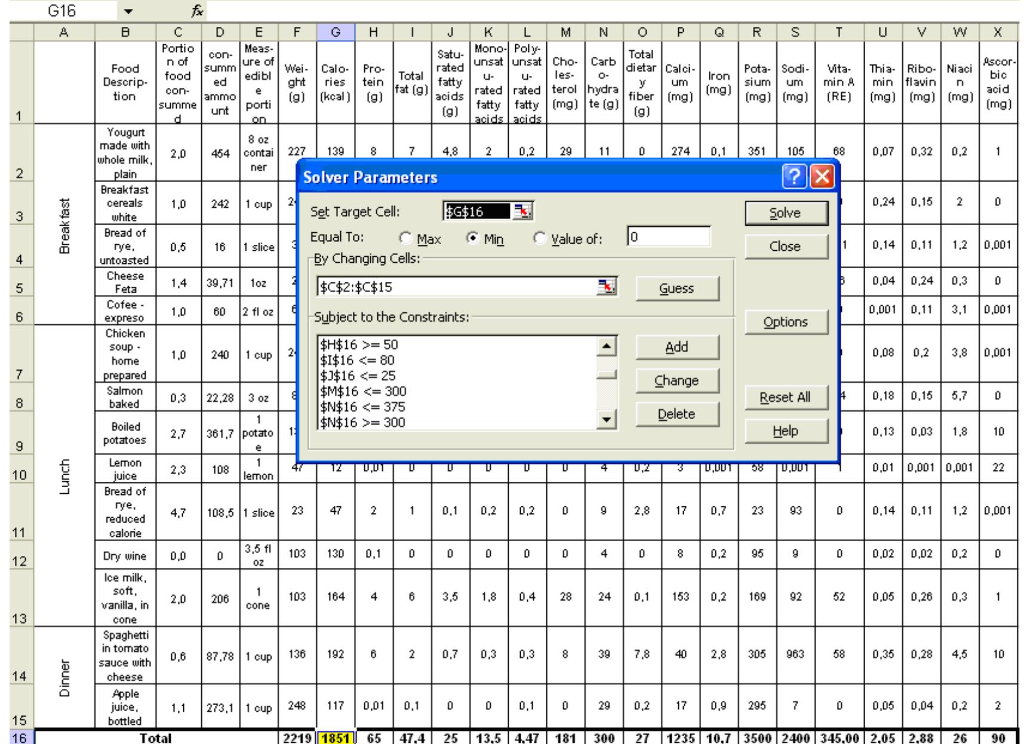Open the Name Box dropdown arrow
Image resolution: width=1024 pixels, height=744 pixels.
[129, 11]
